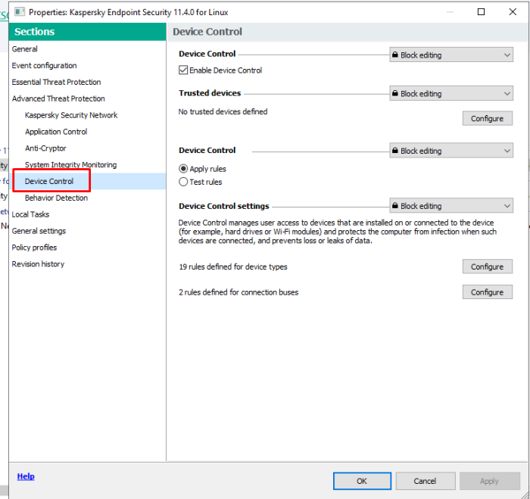Configure trusted devices

point(487,118)
